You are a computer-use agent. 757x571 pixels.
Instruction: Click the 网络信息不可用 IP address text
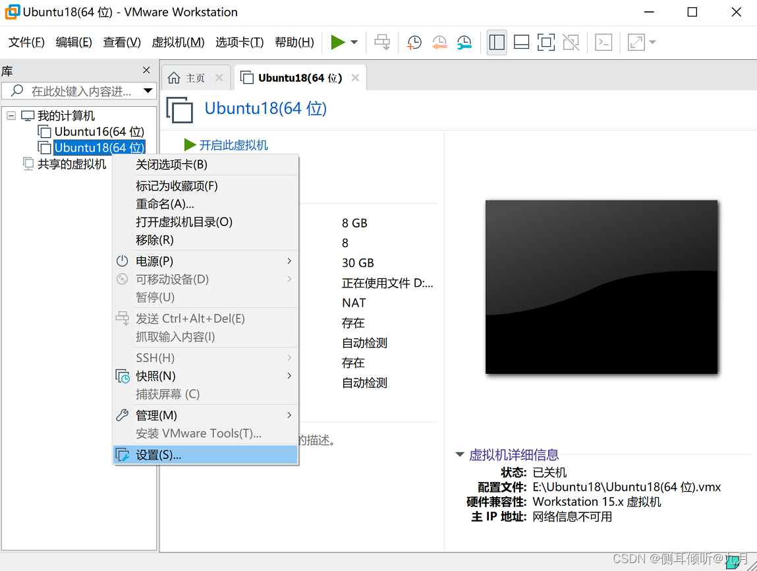click(572, 517)
